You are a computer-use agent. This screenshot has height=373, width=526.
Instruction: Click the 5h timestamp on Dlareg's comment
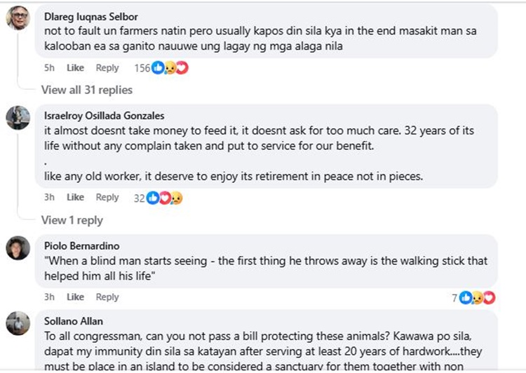point(49,68)
